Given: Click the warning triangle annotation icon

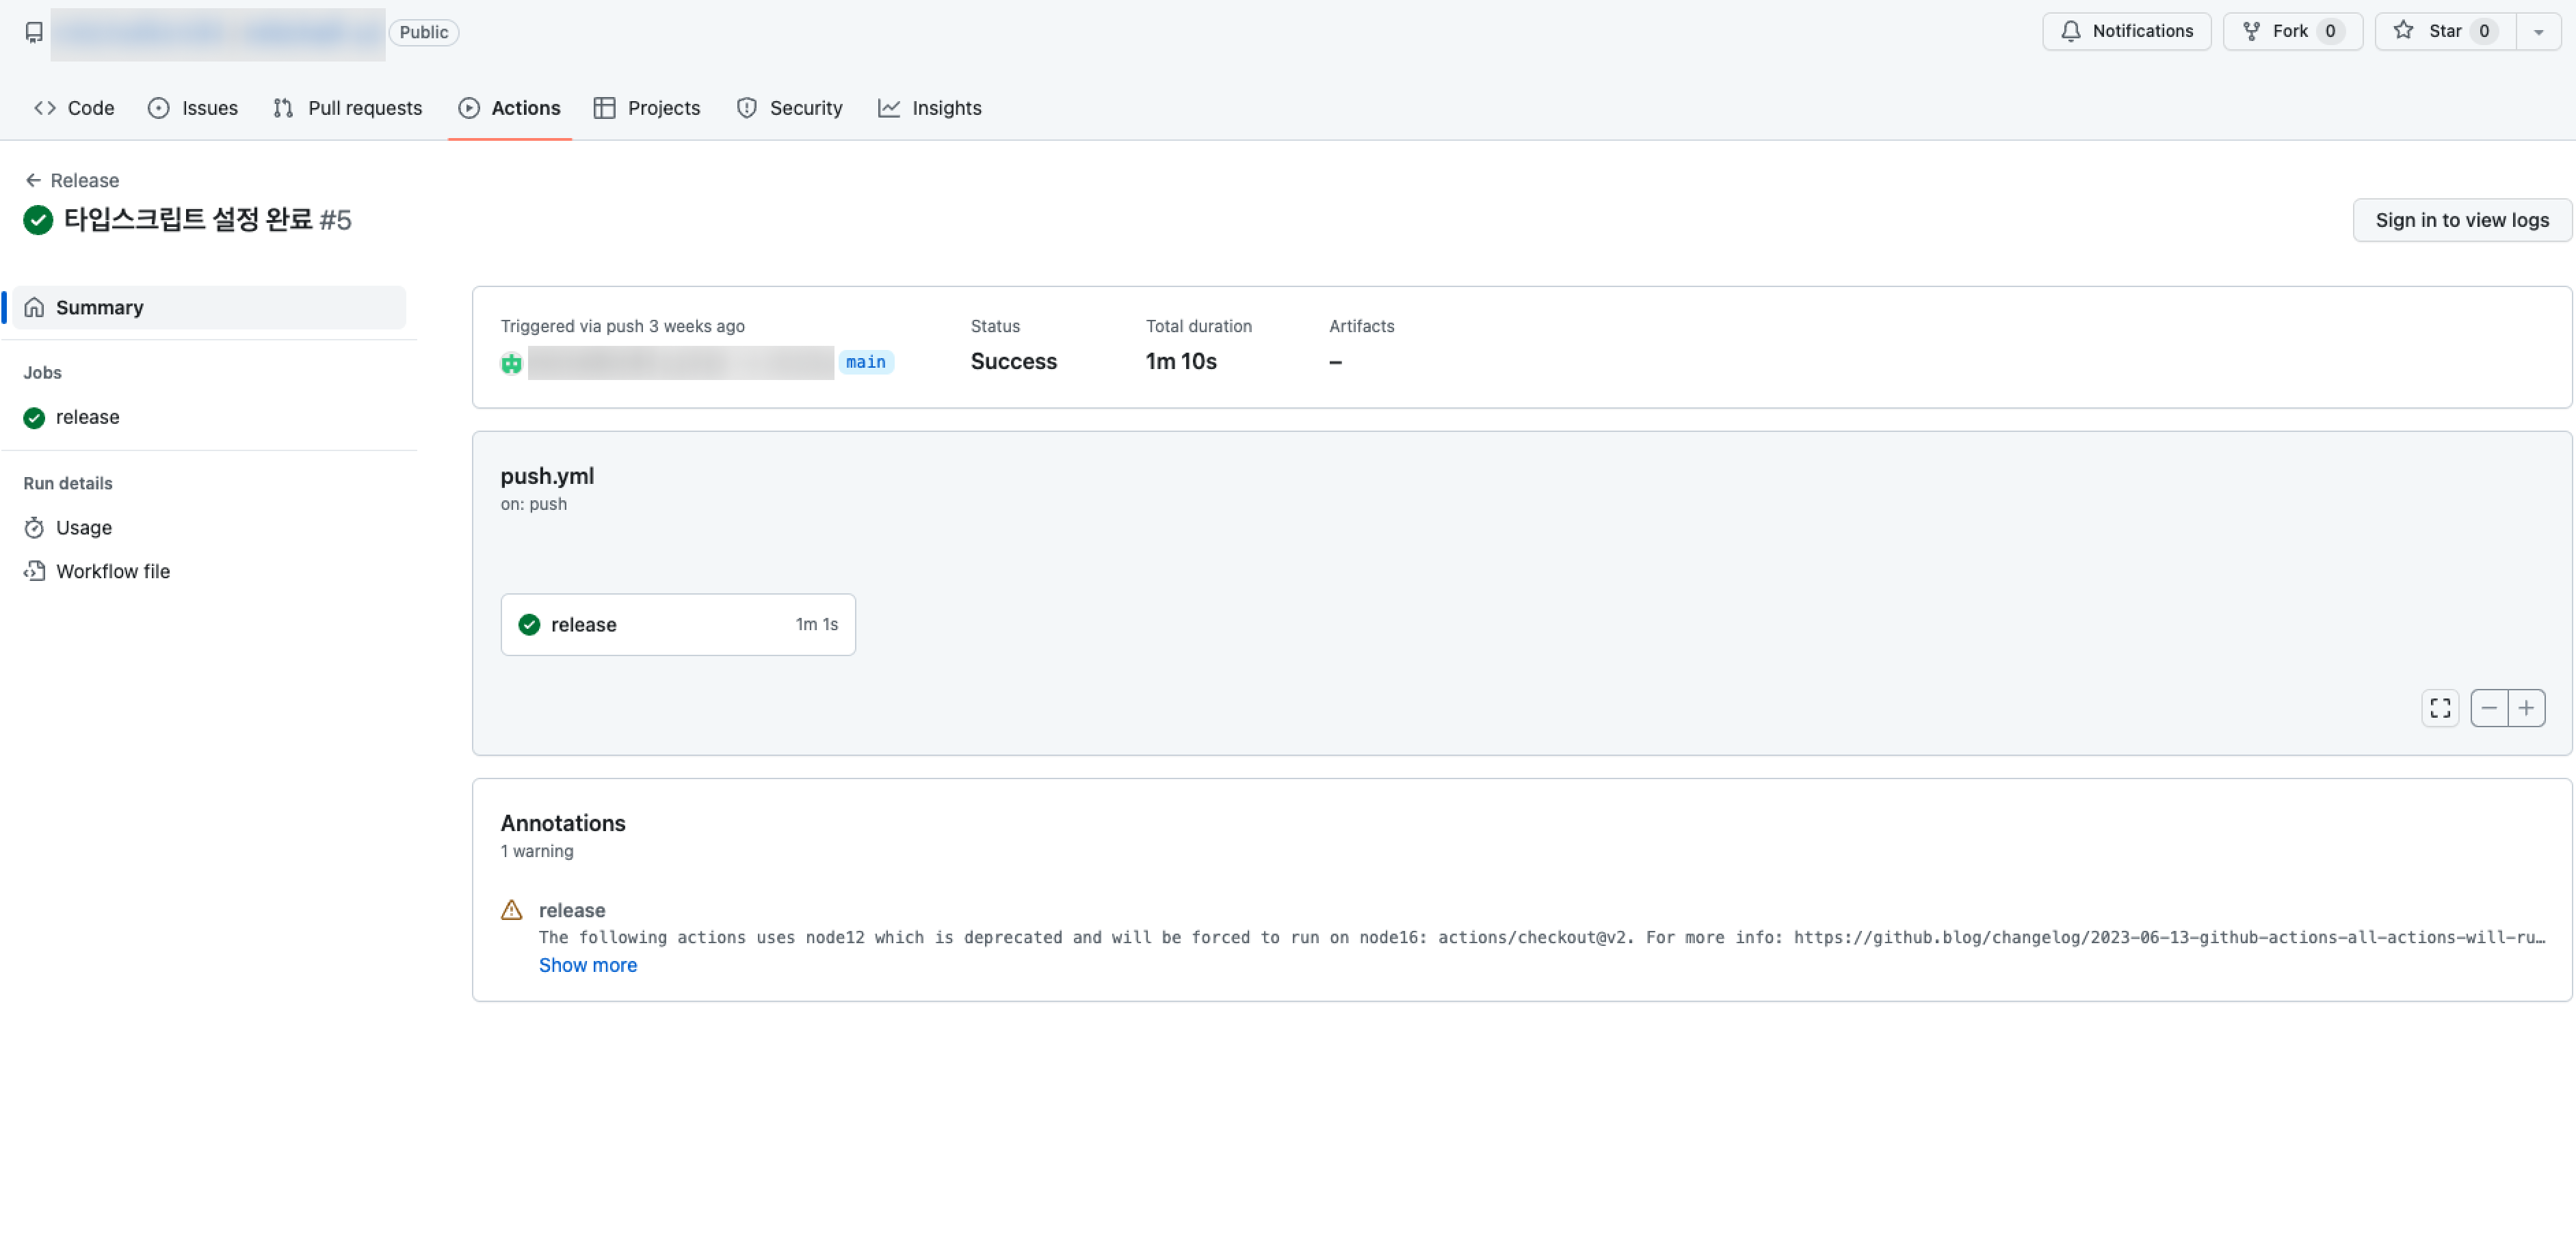Looking at the screenshot, I should click(x=511, y=909).
